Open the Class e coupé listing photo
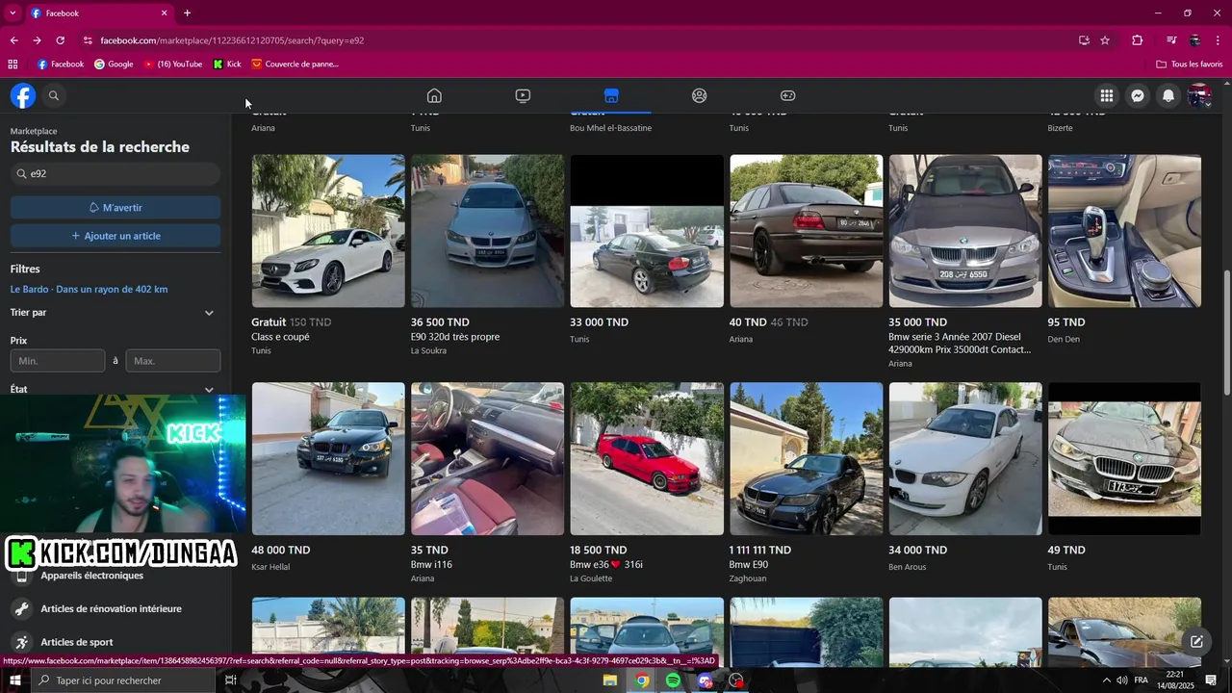Viewport: 1232px width, 693px height. [328, 231]
